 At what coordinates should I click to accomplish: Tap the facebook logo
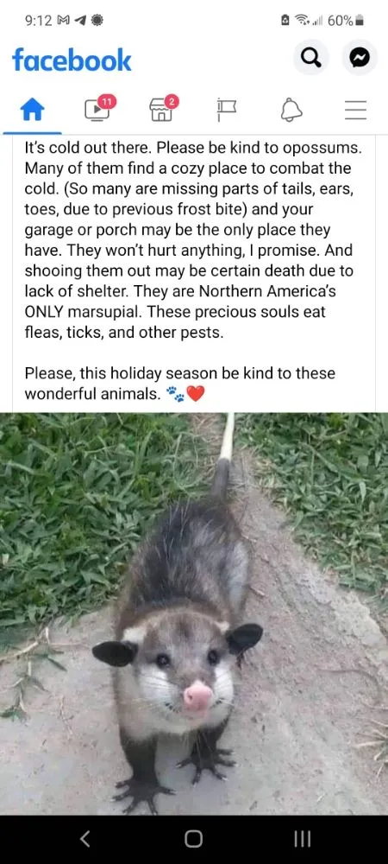pyautogui.click(x=72, y=60)
